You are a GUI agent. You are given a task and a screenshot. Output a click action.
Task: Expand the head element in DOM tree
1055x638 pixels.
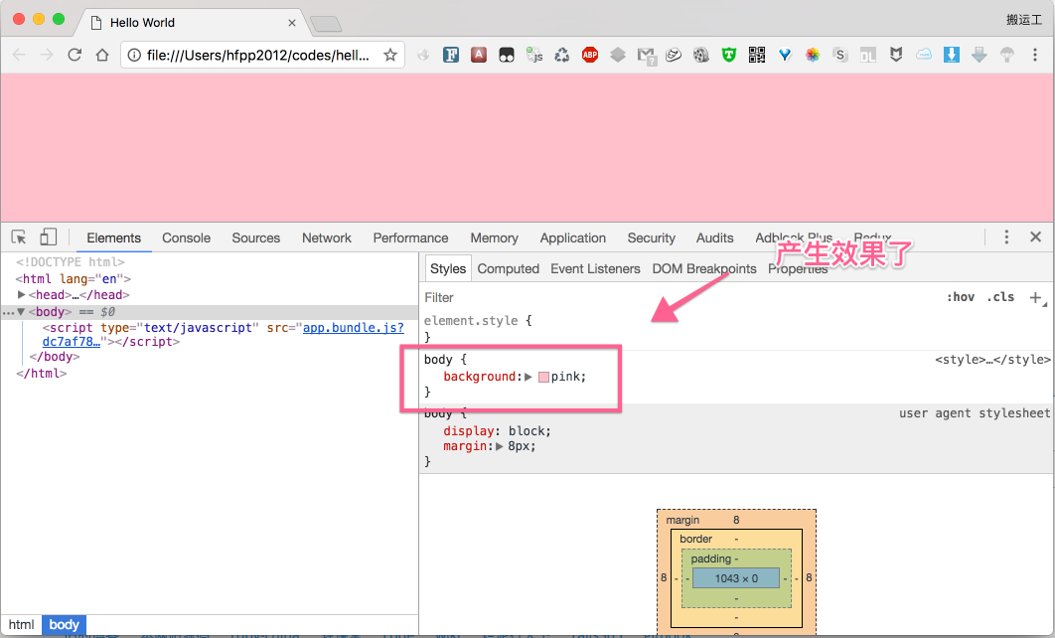point(22,295)
